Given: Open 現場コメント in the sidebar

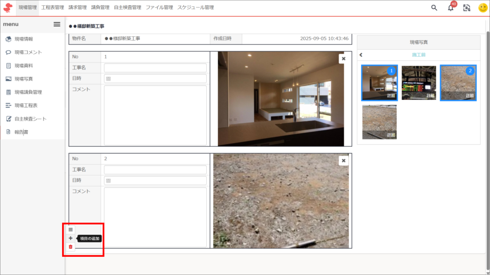Looking at the screenshot, I should pos(28,52).
